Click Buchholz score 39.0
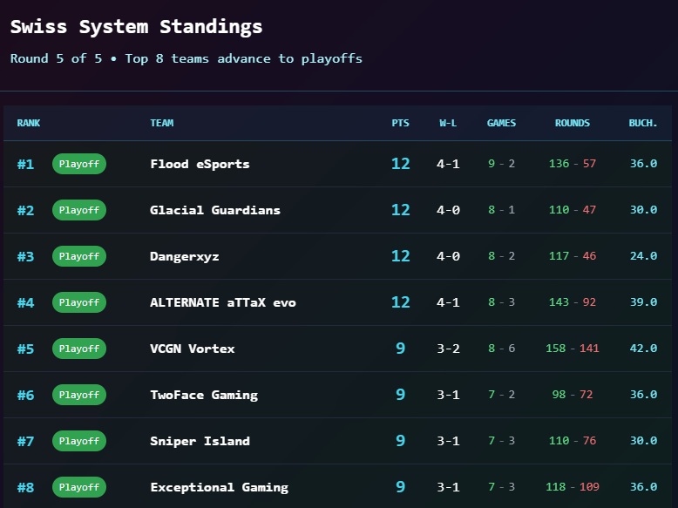The image size is (678, 508). point(643,302)
